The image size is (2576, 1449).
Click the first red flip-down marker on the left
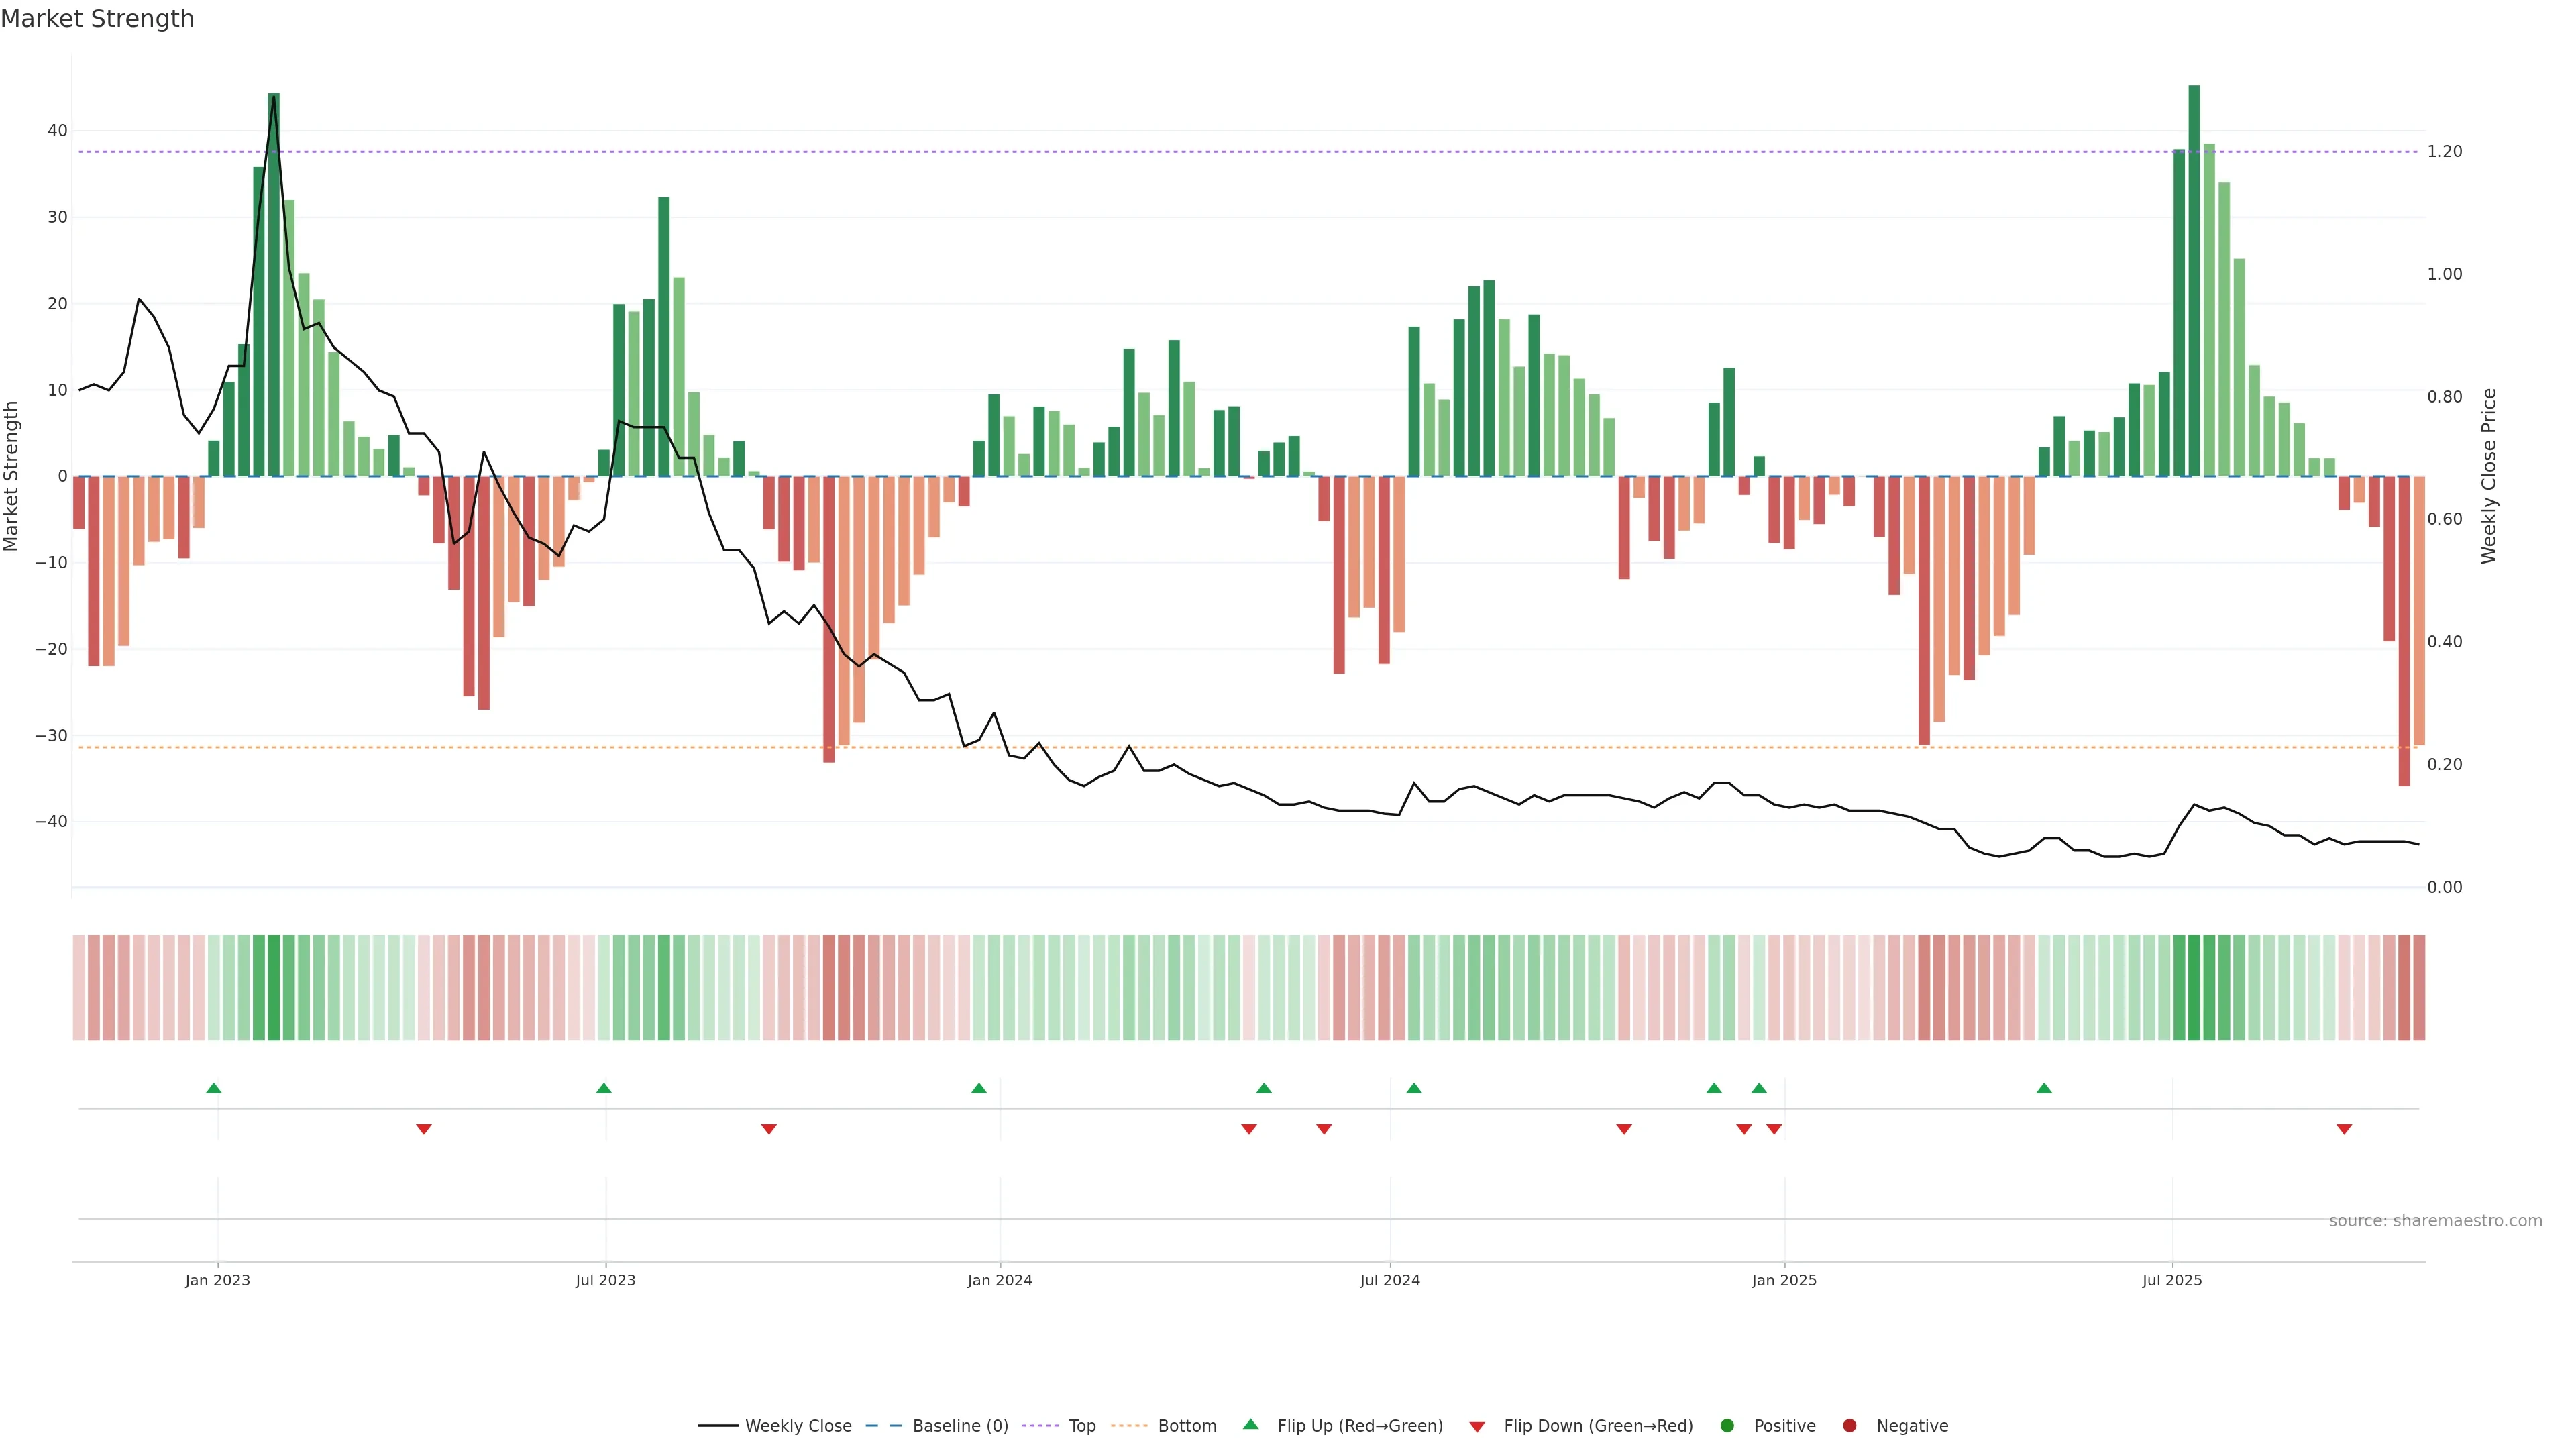(424, 1129)
